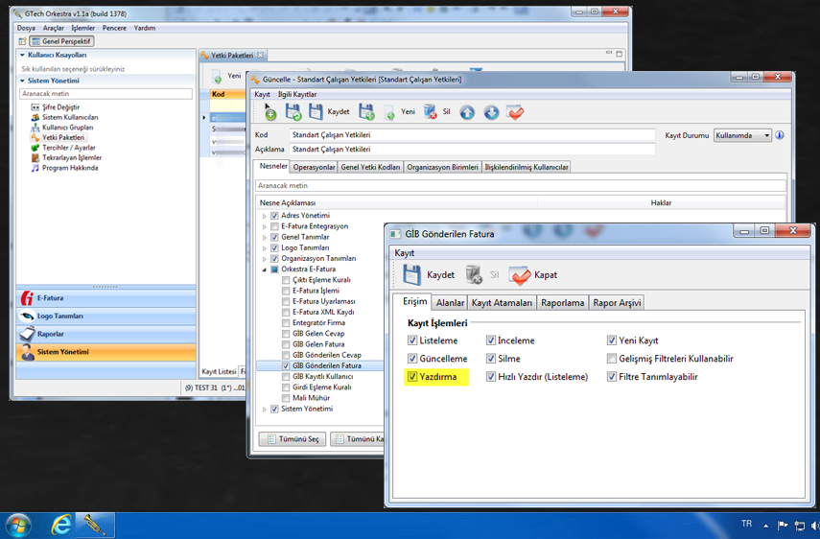Expand the Adres Yönetimi tree node
Screen dimensions: 820x539
pyautogui.click(x=264, y=216)
